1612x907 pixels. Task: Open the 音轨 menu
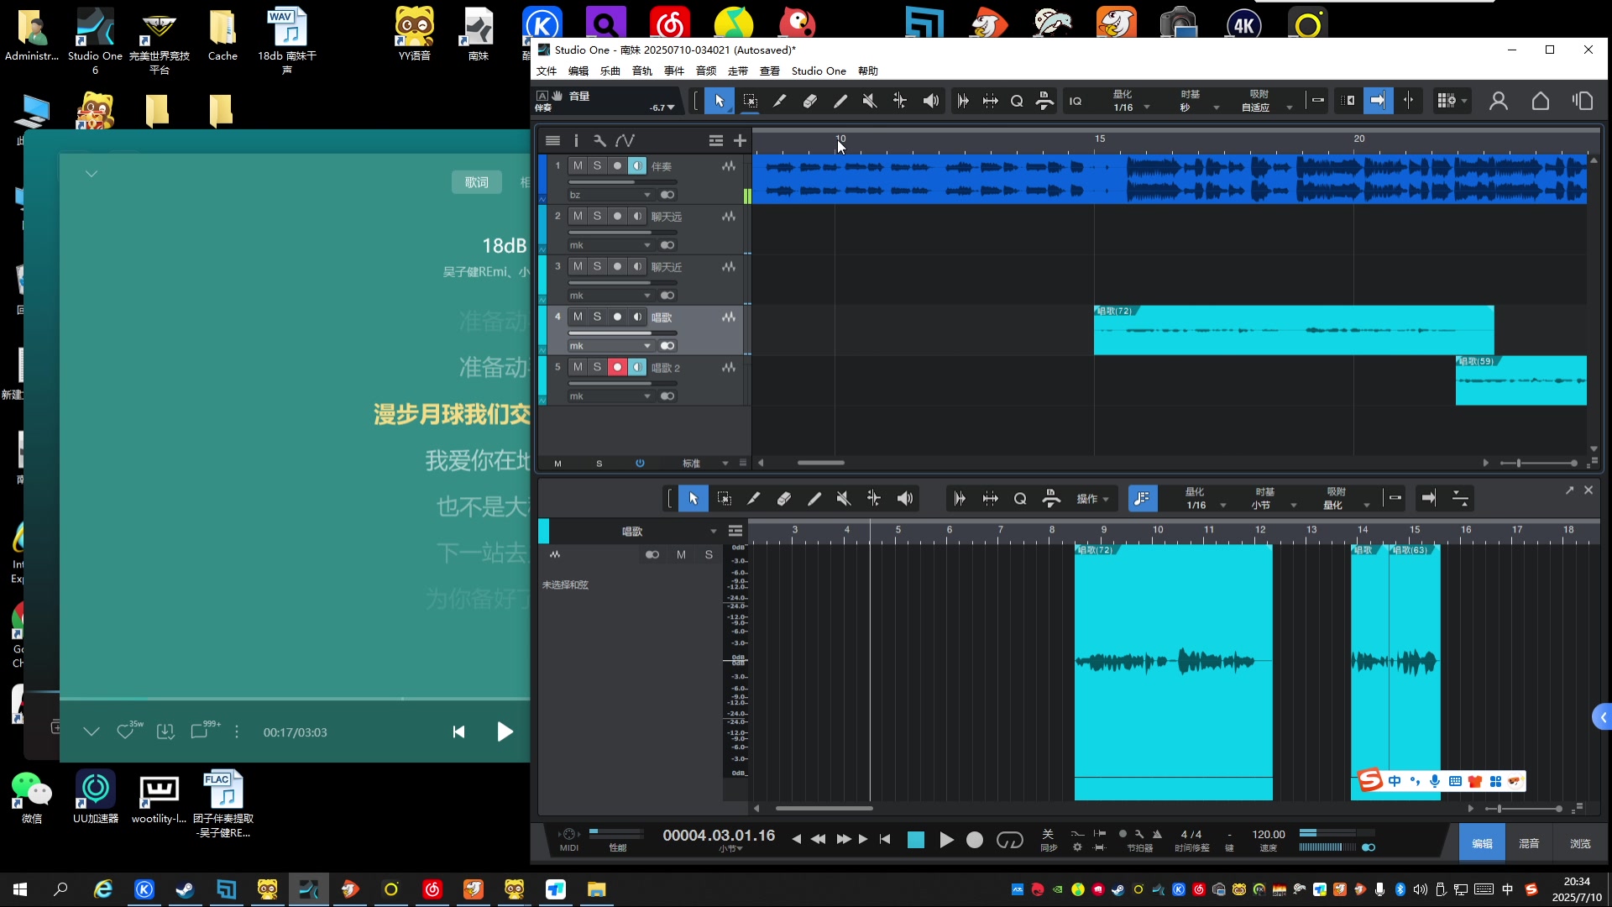point(642,71)
